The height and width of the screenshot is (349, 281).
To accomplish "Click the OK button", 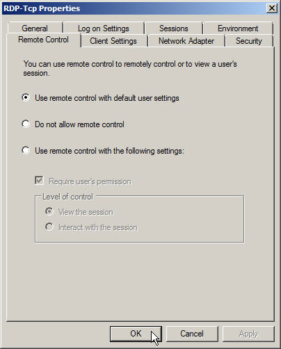I will tap(136, 334).
